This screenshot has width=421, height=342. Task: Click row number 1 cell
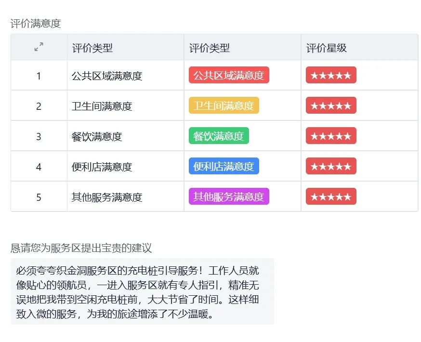click(39, 76)
